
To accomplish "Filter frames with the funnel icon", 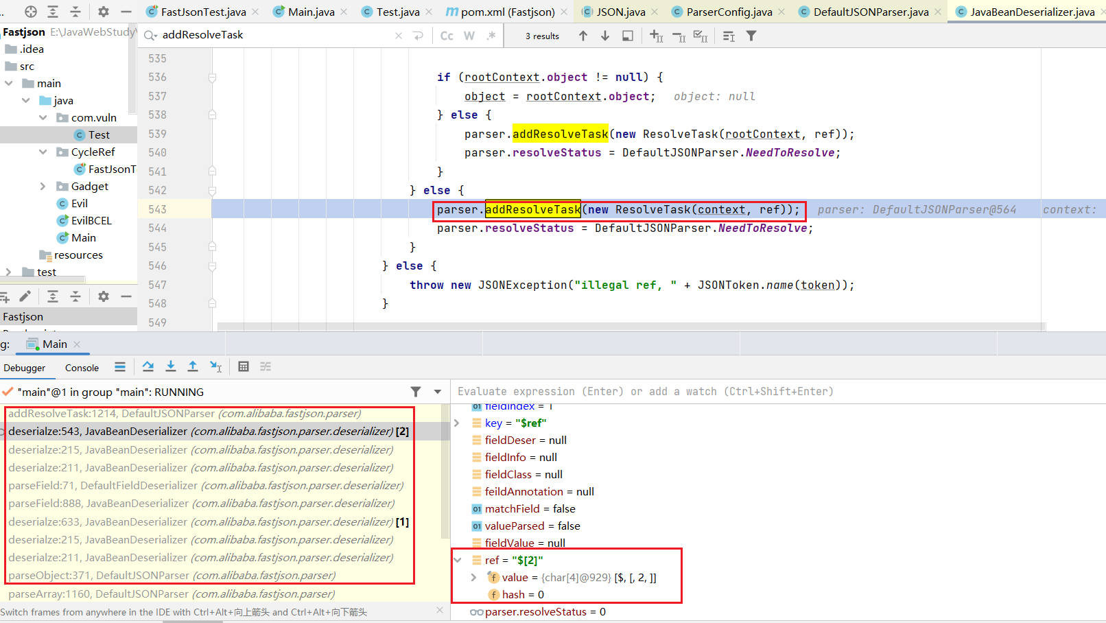I will (416, 392).
